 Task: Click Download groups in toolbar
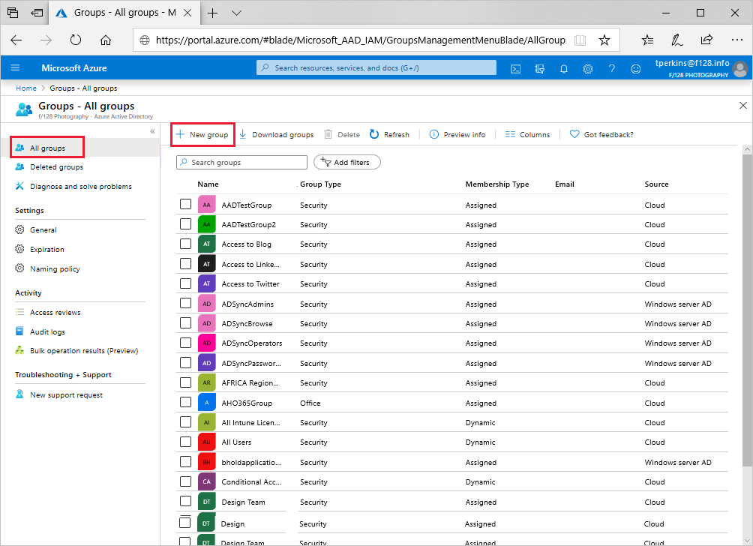coord(276,135)
